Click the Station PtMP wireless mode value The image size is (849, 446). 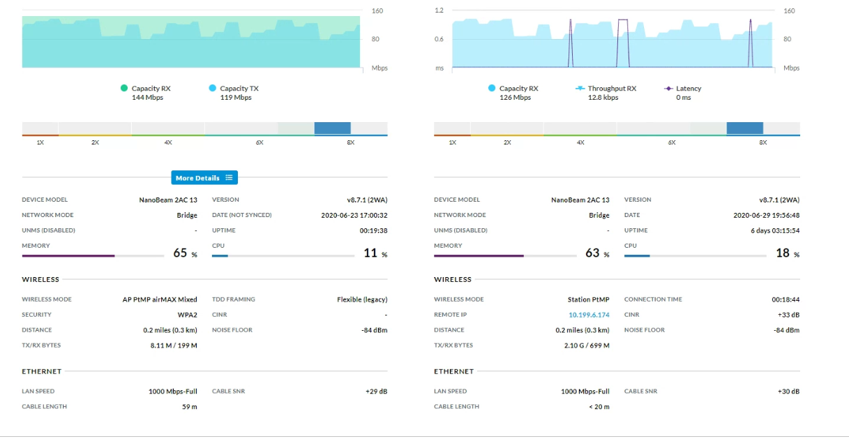coord(588,299)
